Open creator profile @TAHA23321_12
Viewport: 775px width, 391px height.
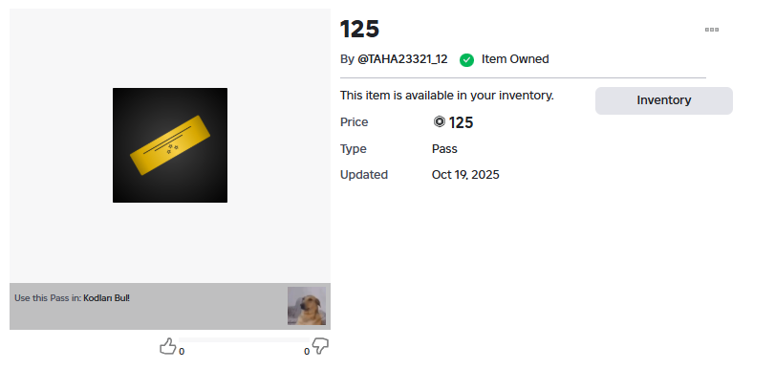pyautogui.click(x=402, y=59)
